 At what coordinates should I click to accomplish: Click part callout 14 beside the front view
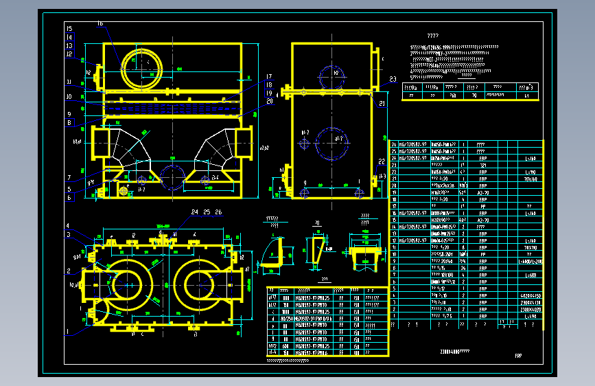point(69,37)
